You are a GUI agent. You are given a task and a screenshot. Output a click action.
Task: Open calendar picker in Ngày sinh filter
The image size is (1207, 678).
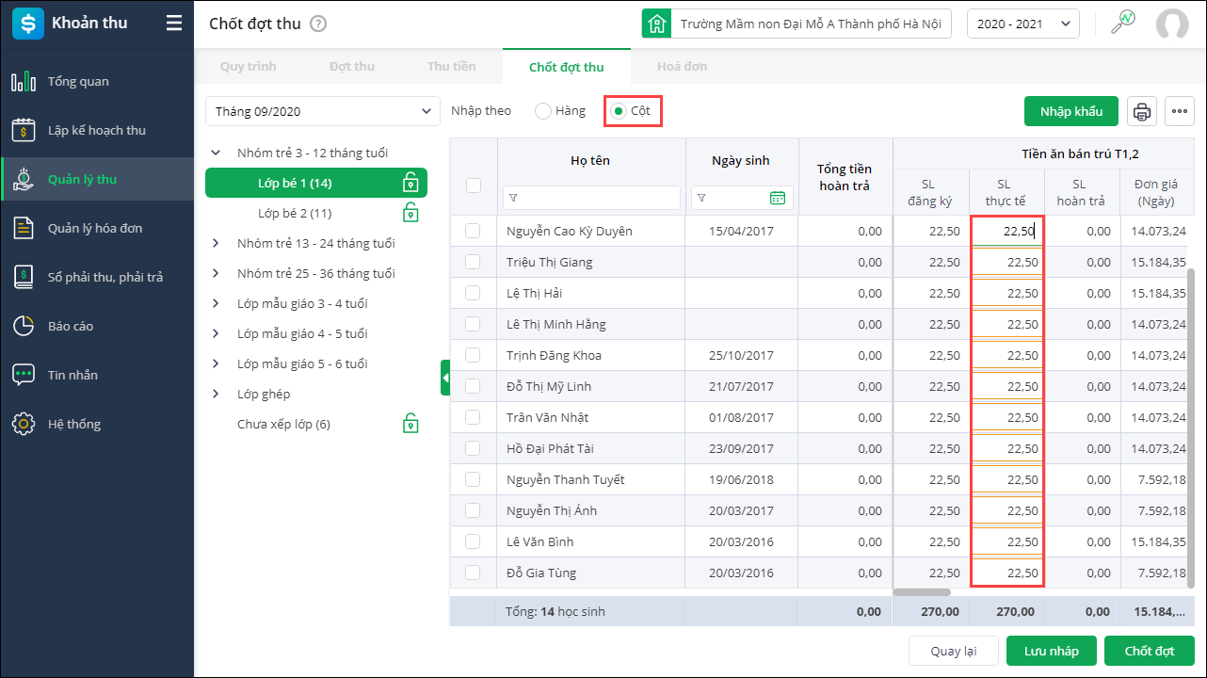click(x=777, y=198)
